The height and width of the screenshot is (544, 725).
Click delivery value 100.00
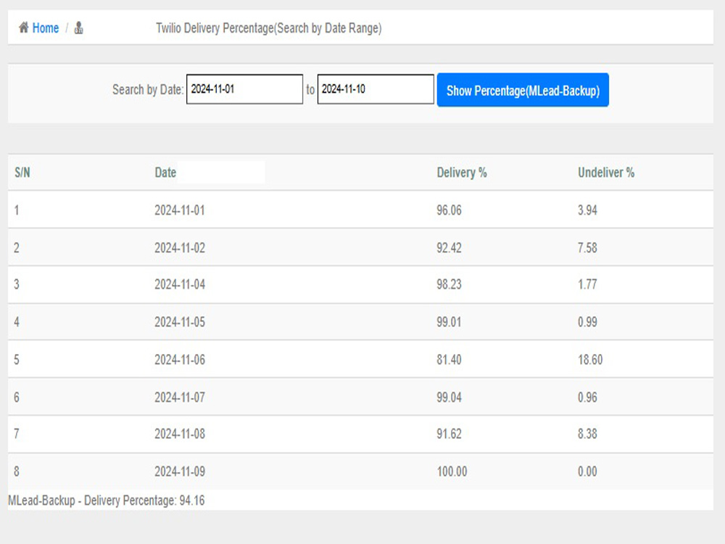coord(452,472)
